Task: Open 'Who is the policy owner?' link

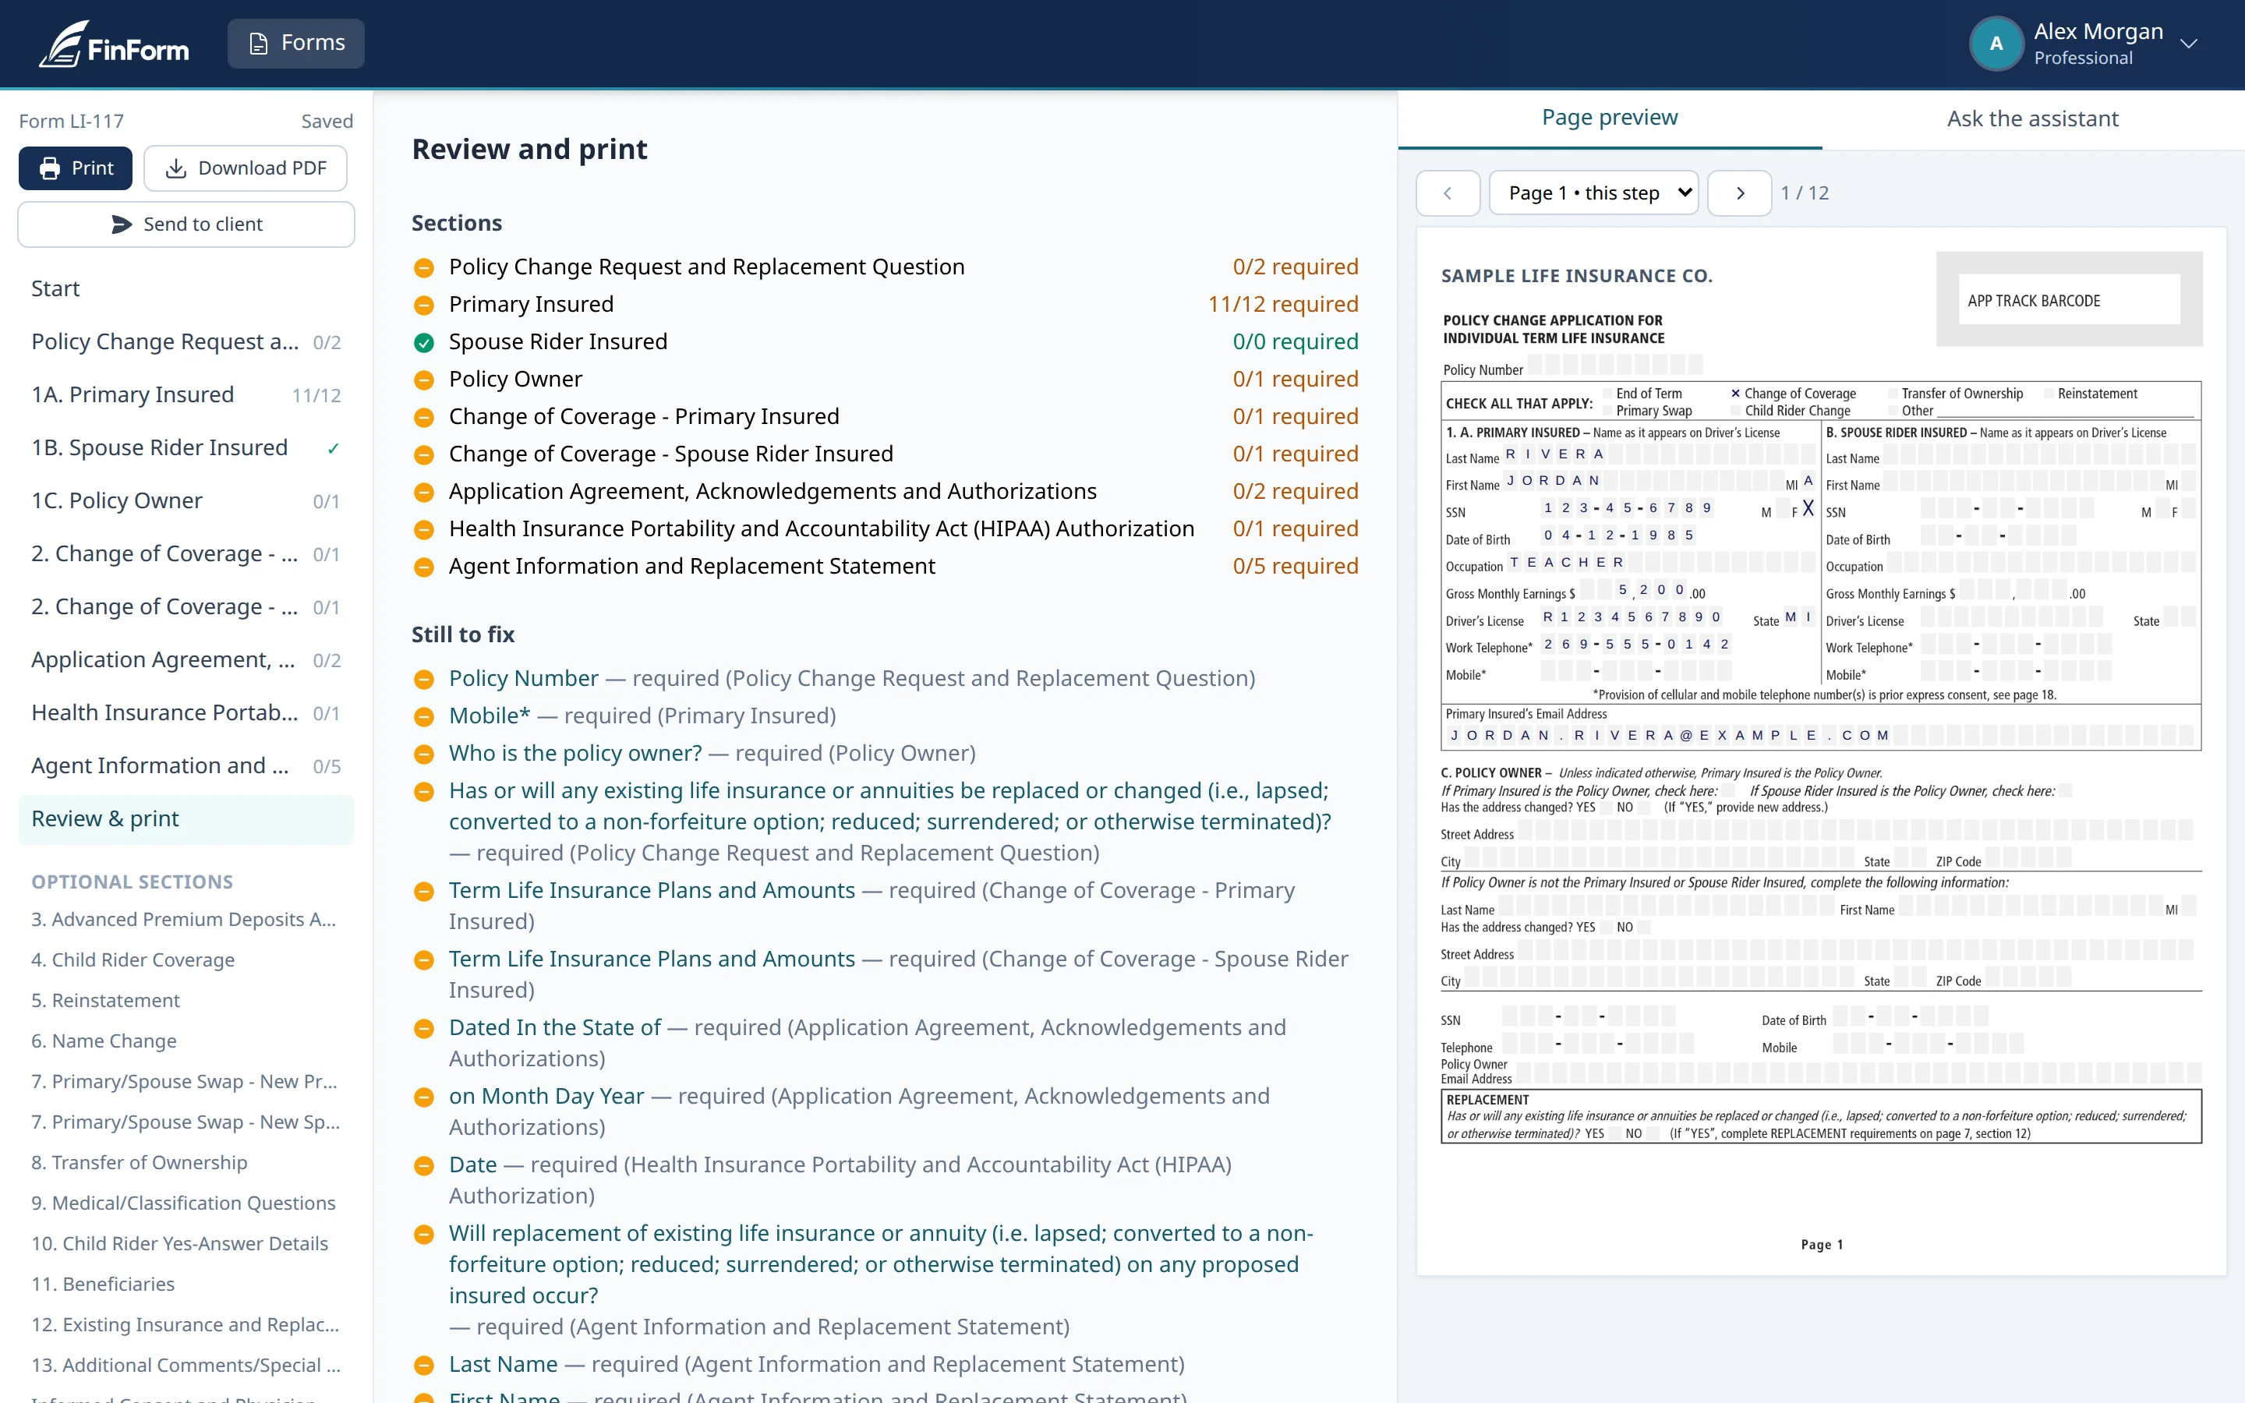Action: 575,752
